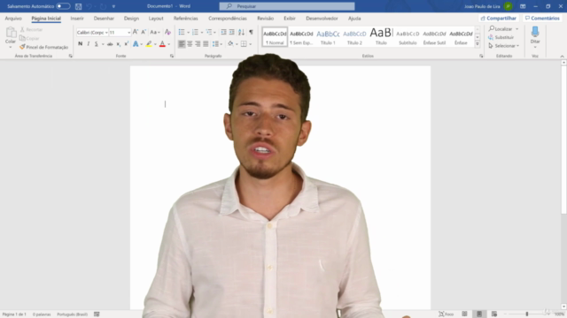Switch to the Inserir tab
567x318 pixels.
(77, 19)
